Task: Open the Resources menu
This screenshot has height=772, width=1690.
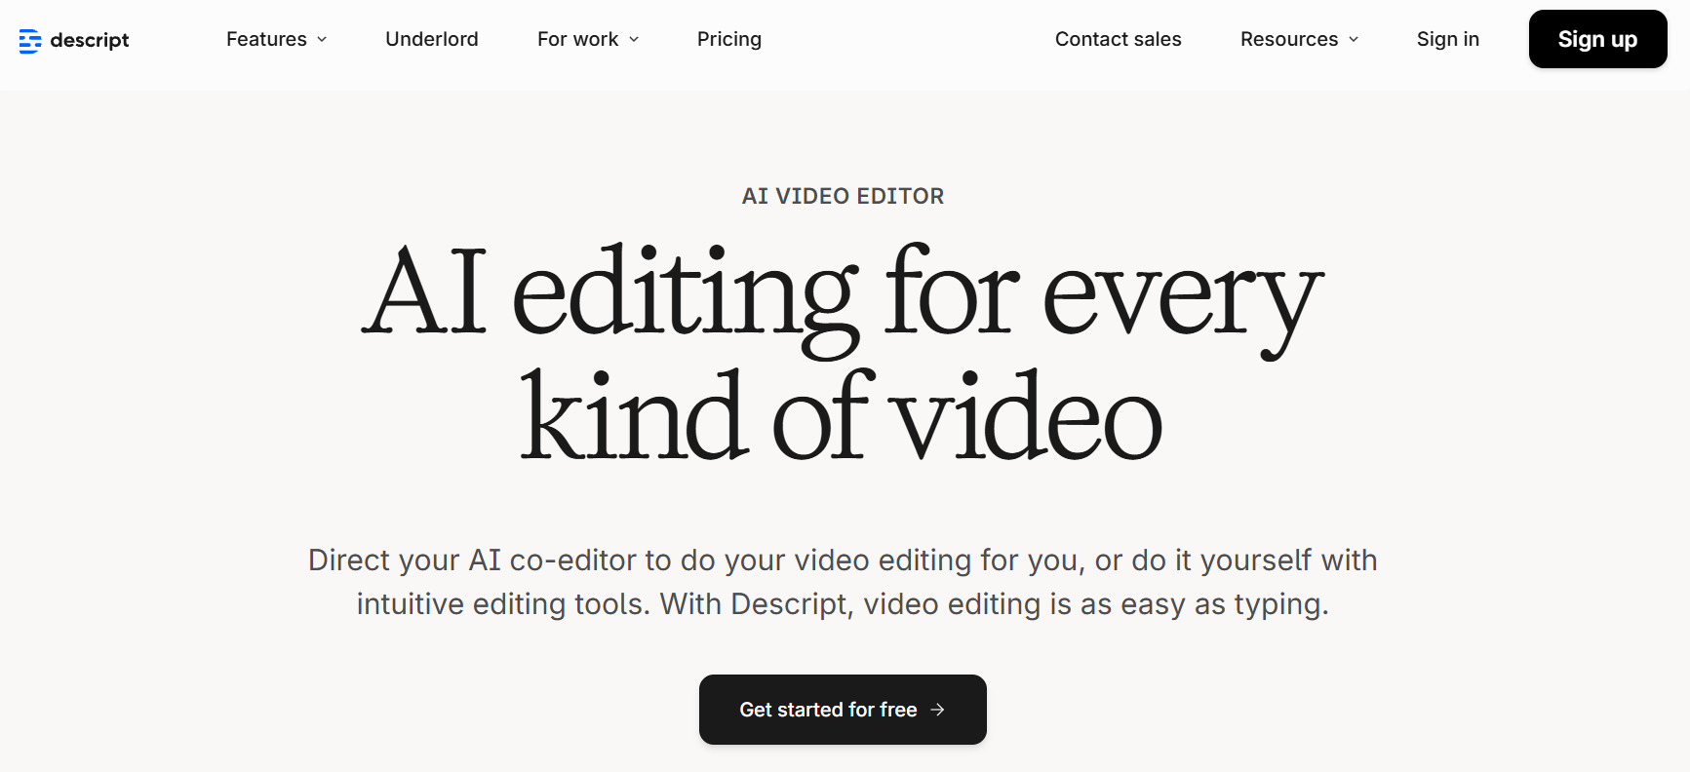Action: click(1288, 39)
